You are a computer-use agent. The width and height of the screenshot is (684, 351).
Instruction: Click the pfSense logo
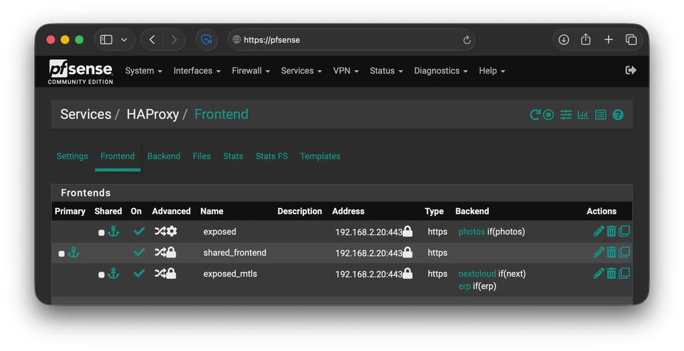(80, 72)
